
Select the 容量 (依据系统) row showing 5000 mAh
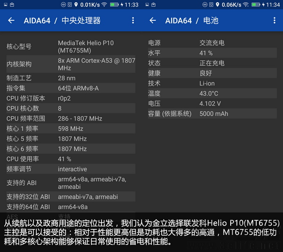tap(212, 114)
